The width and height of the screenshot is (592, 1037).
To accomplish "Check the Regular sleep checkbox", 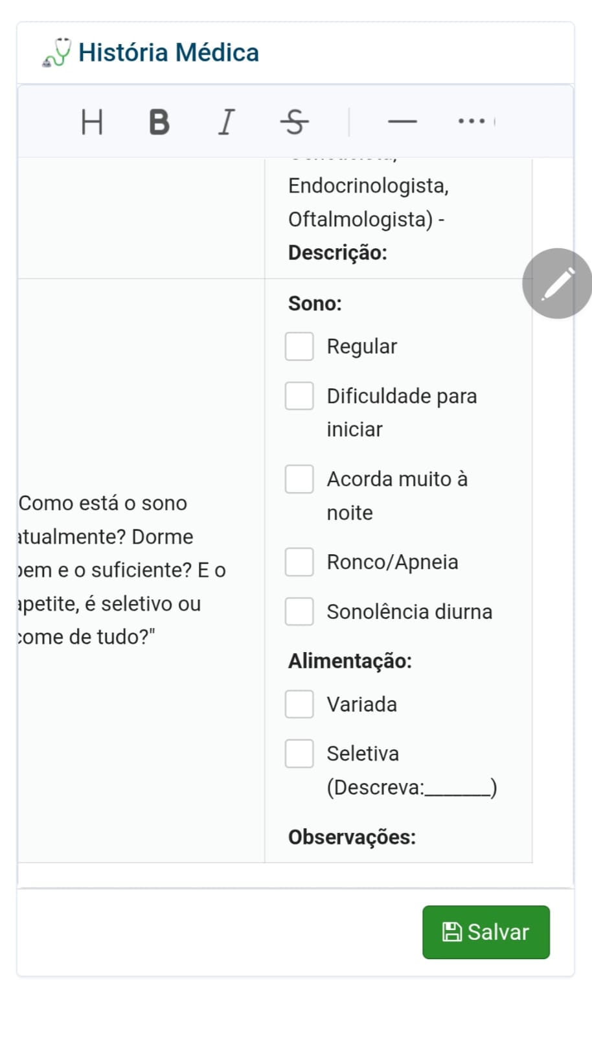I will (x=299, y=347).
